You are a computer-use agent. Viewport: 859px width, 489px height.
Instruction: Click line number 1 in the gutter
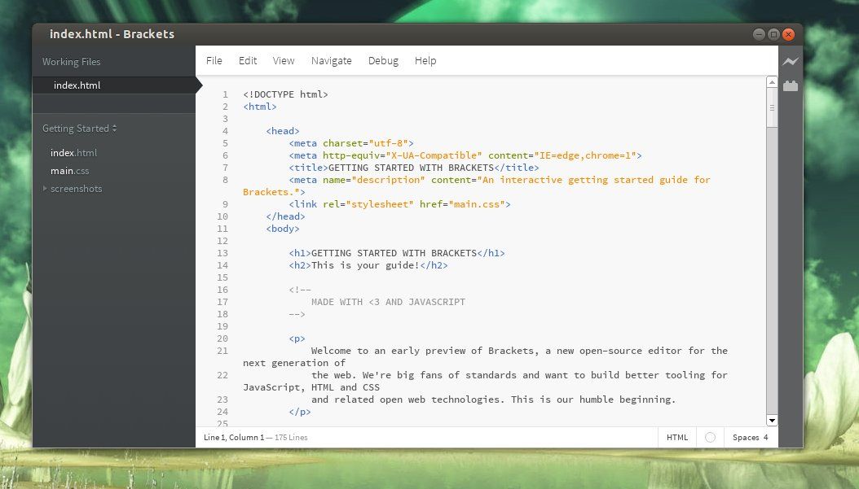(225, 94)
